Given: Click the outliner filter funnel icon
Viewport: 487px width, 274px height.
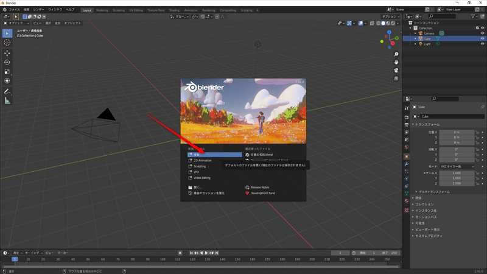Looking at the screenshot, I should point(473,16).
